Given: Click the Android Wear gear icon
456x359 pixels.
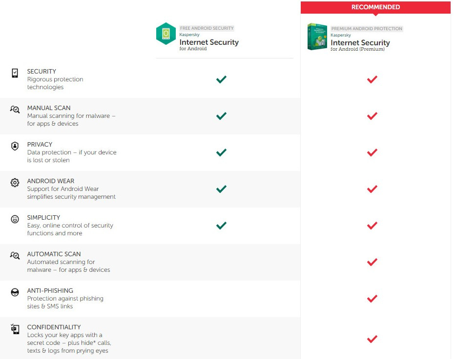Looking at the screenshot, I should [15, 183].
